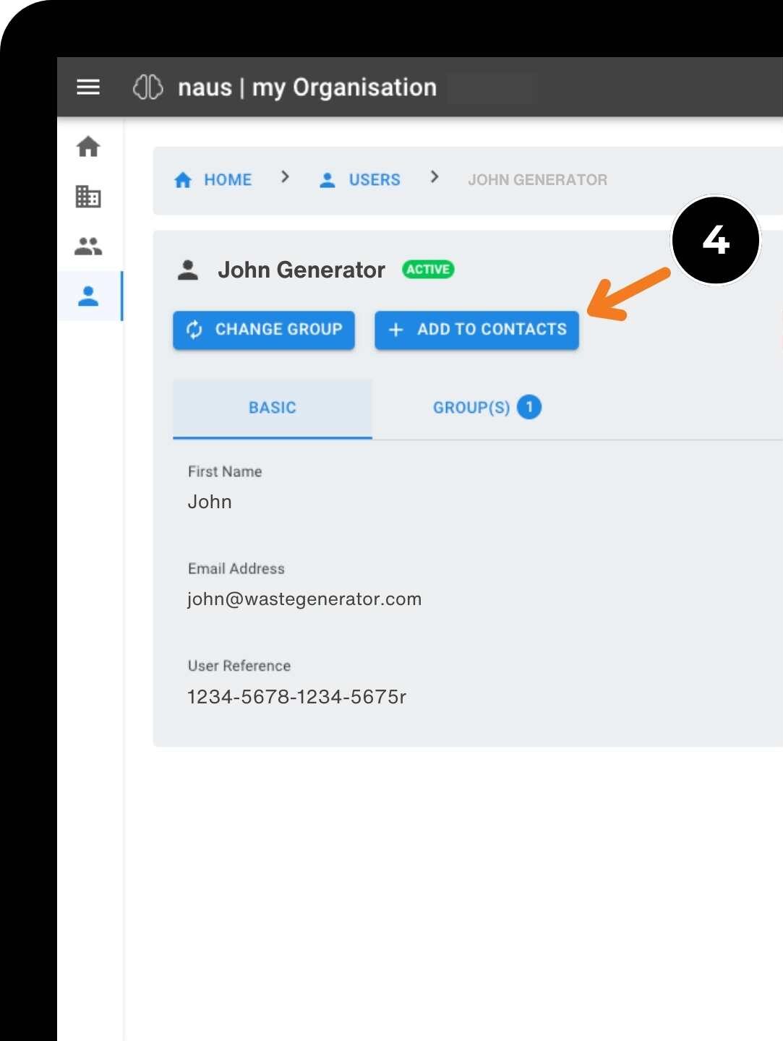783x1041 pixels.
Task: Go to Home via sidebar house icon
Action: [88, 147]
